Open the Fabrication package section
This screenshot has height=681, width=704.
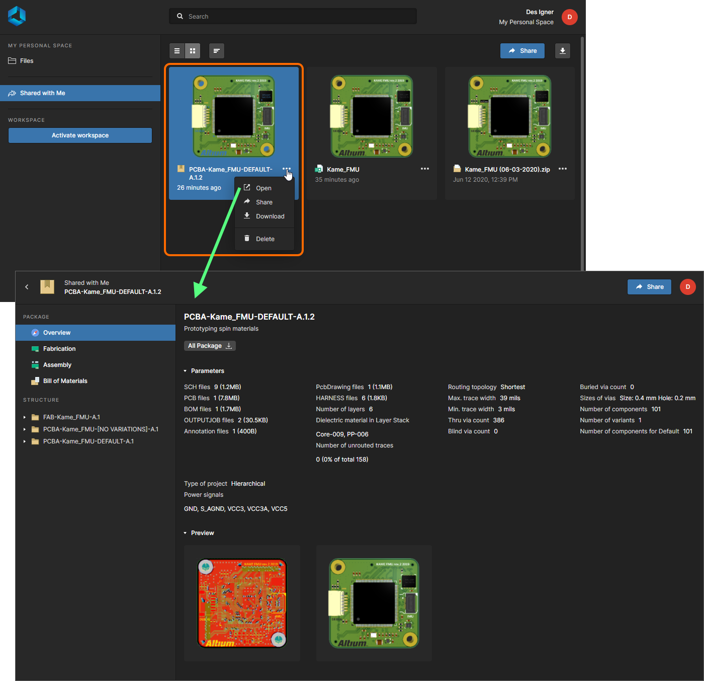pyautogui.click(x=59, y=349)
